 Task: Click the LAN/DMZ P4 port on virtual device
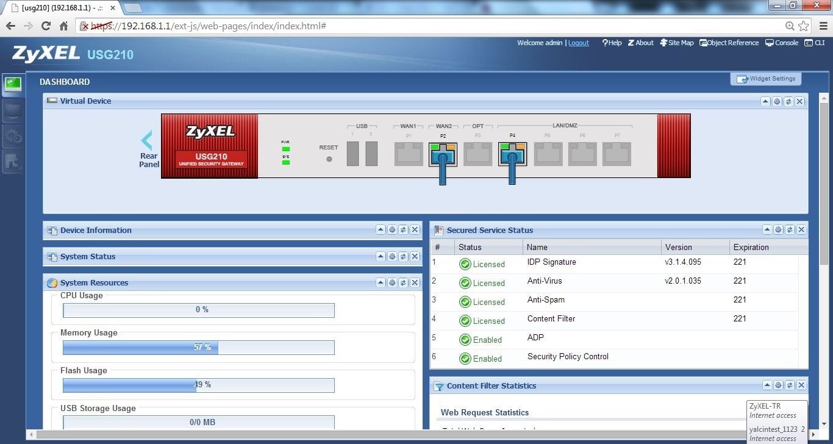[512, 154]
